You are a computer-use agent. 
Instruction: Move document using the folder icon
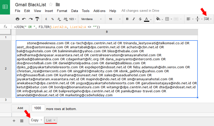(58, 5)
